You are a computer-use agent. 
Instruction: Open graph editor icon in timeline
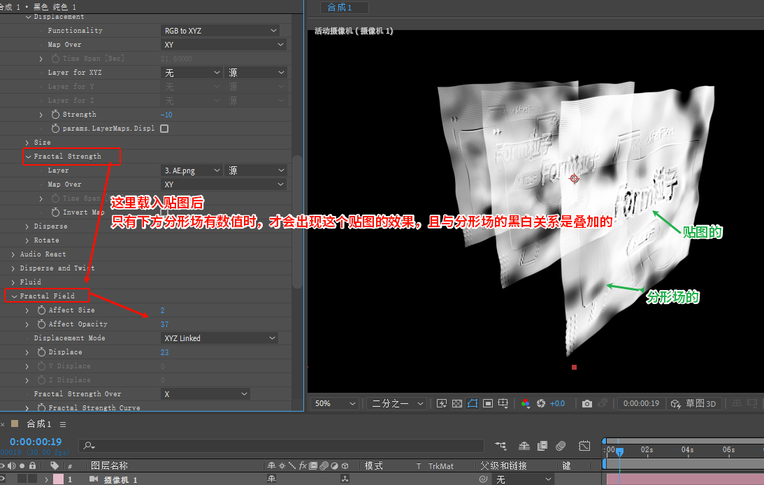pos(584,446)
